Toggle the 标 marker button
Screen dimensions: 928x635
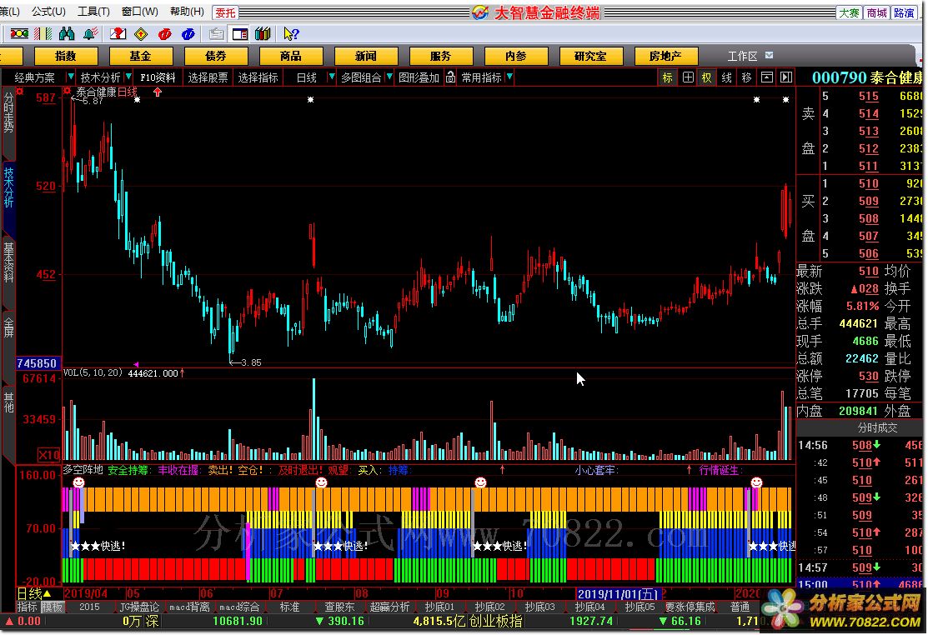[x=668, y=77]
